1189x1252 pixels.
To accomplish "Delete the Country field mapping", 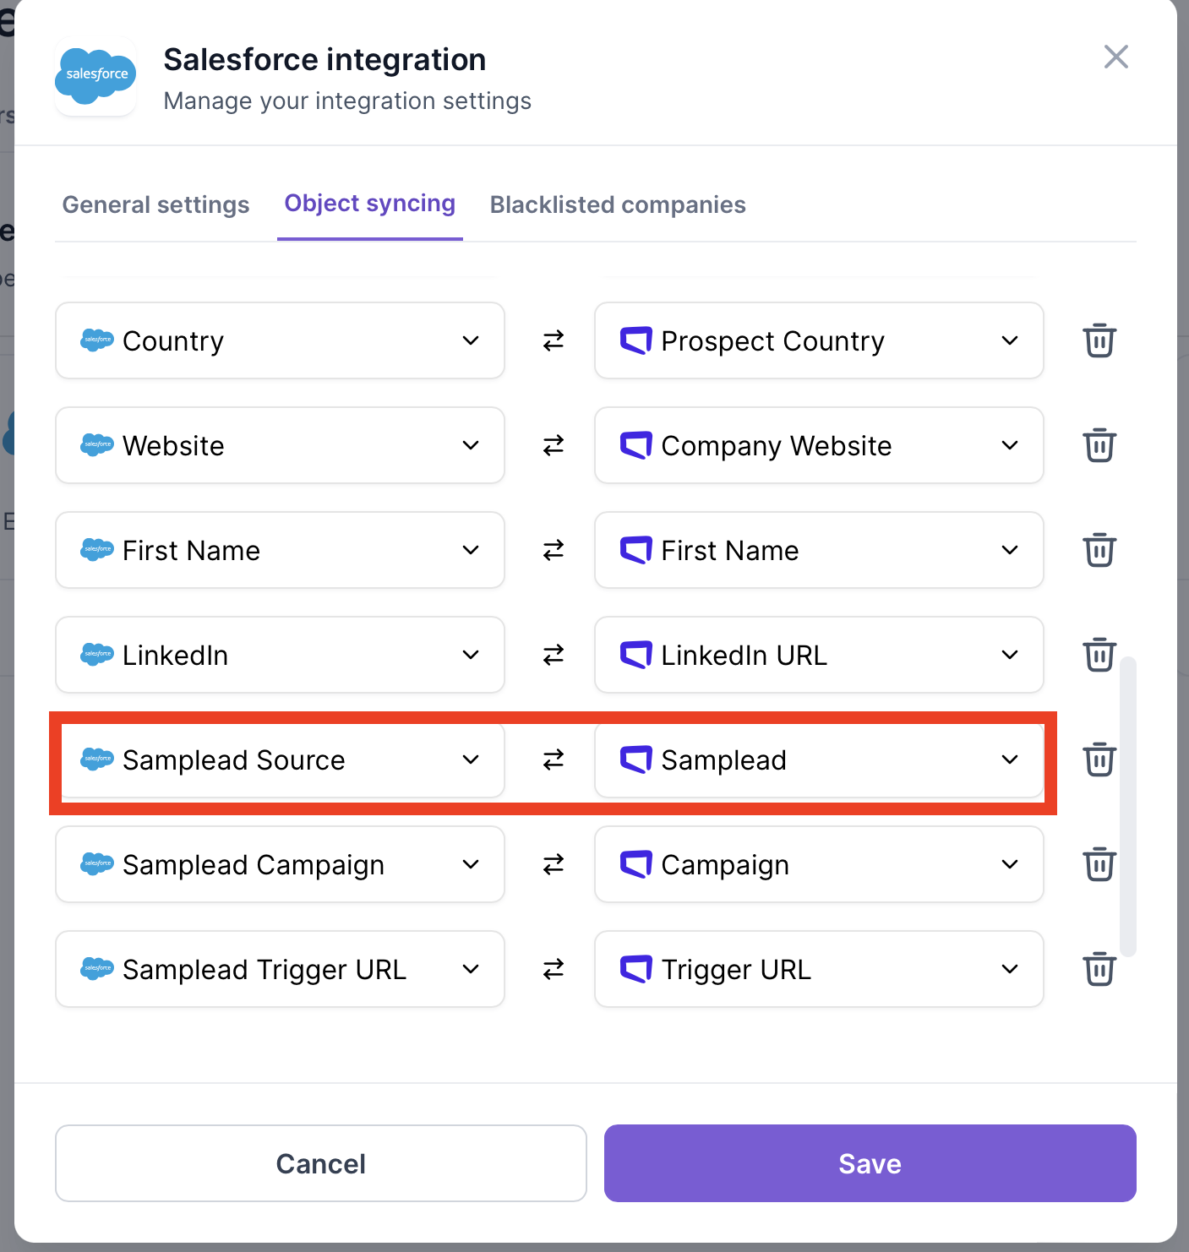I will point(1099,340).
